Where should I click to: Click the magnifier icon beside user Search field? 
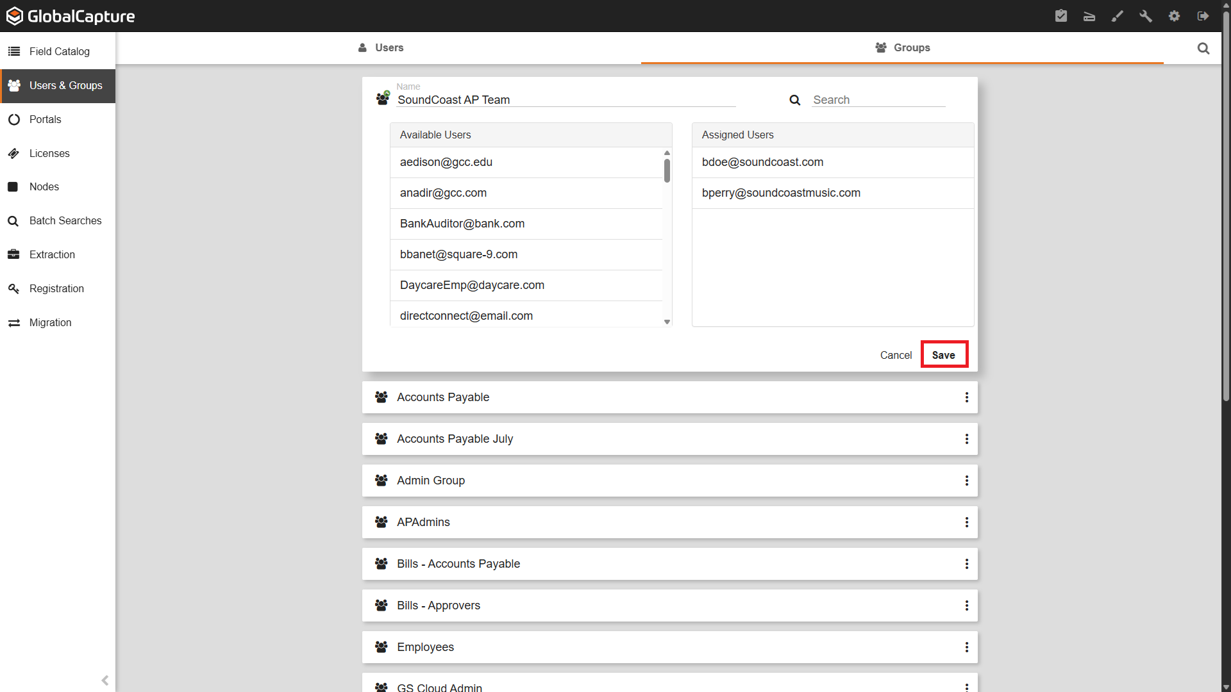click(795, 100)
